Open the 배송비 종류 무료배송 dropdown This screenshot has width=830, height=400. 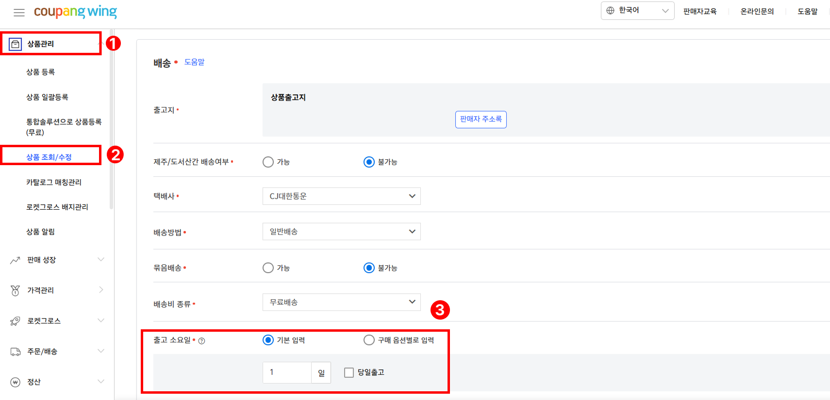[x=341, y=302]
